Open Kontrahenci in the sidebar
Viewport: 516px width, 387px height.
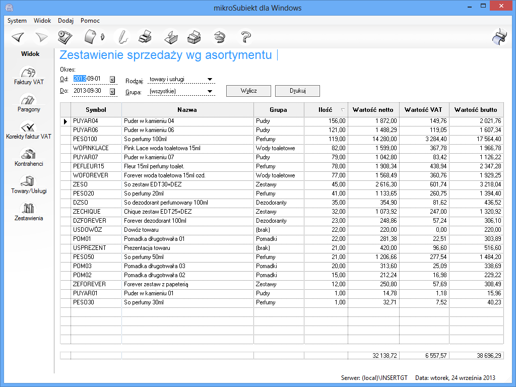click(28, 158)
